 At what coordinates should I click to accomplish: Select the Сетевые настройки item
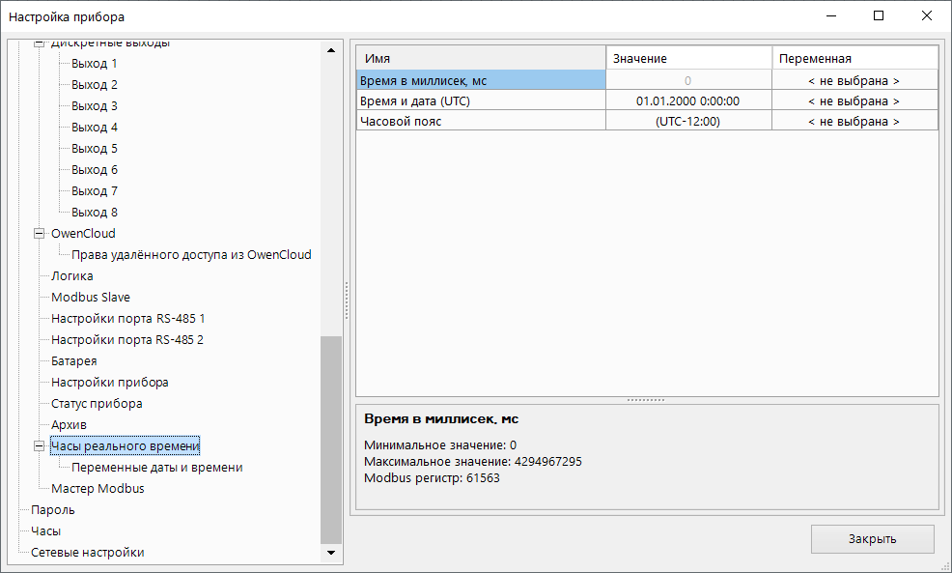coord(87,553)
